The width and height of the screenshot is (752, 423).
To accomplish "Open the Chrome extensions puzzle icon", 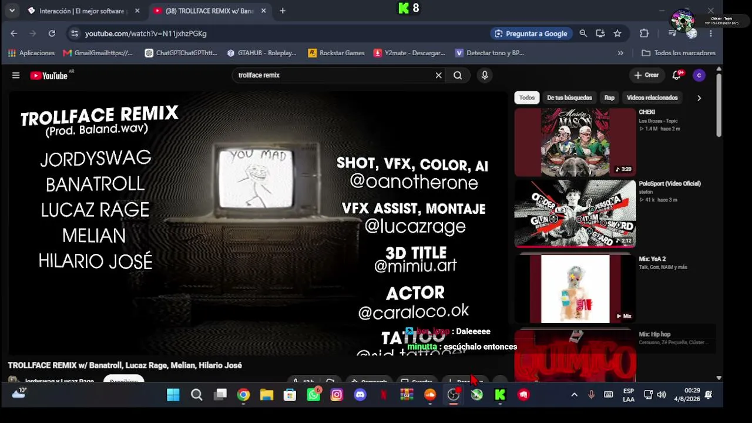I will click(x=644, y=33).
